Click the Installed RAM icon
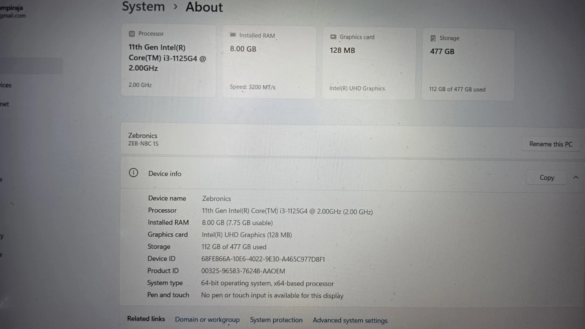Image resolution: width=585 pixels, height=329 pixels. [x=233, y=35]
